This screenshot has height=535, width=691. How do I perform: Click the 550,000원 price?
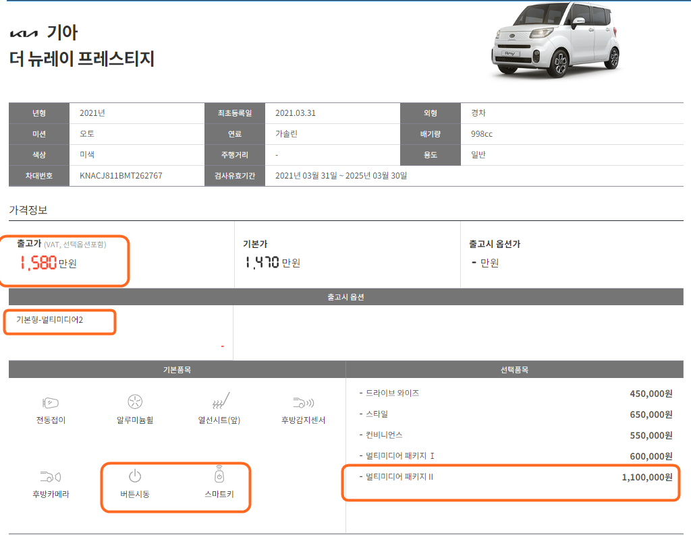(x=651, y=435)
